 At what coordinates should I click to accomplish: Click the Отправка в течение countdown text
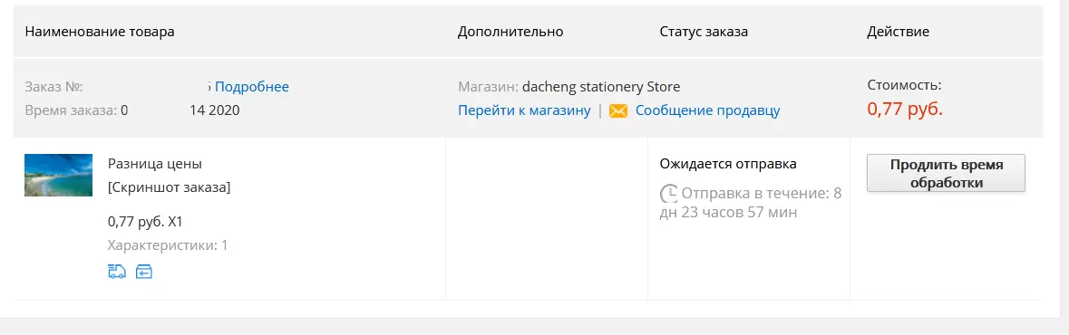click(751, 203)
